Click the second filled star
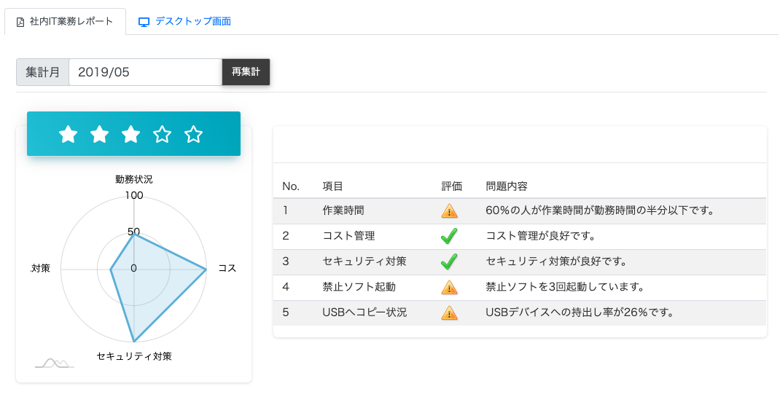The image size is (780, 397). pyautogui.click(x=99, y=134)
